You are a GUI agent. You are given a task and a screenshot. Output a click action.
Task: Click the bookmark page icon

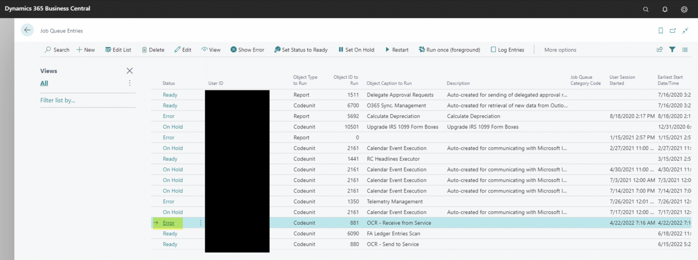point(660,31)
